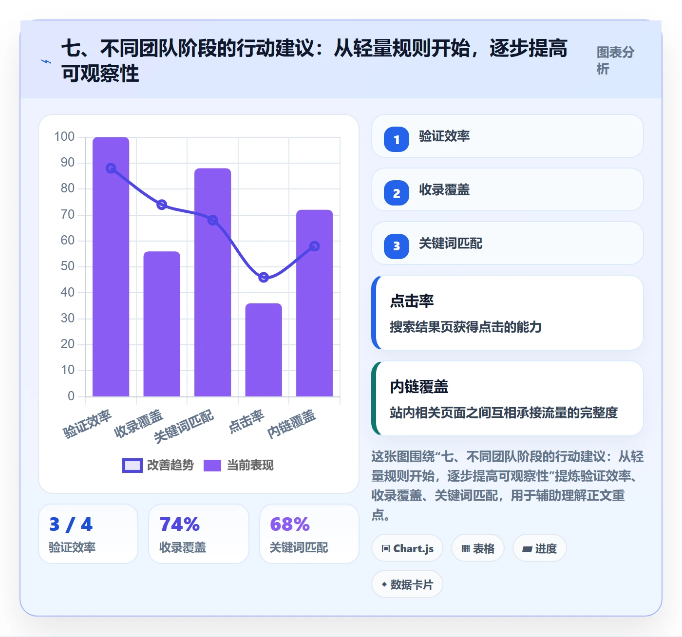
Task: Click the 收录覆盖 bar in chart
Action: coord(162,324)
